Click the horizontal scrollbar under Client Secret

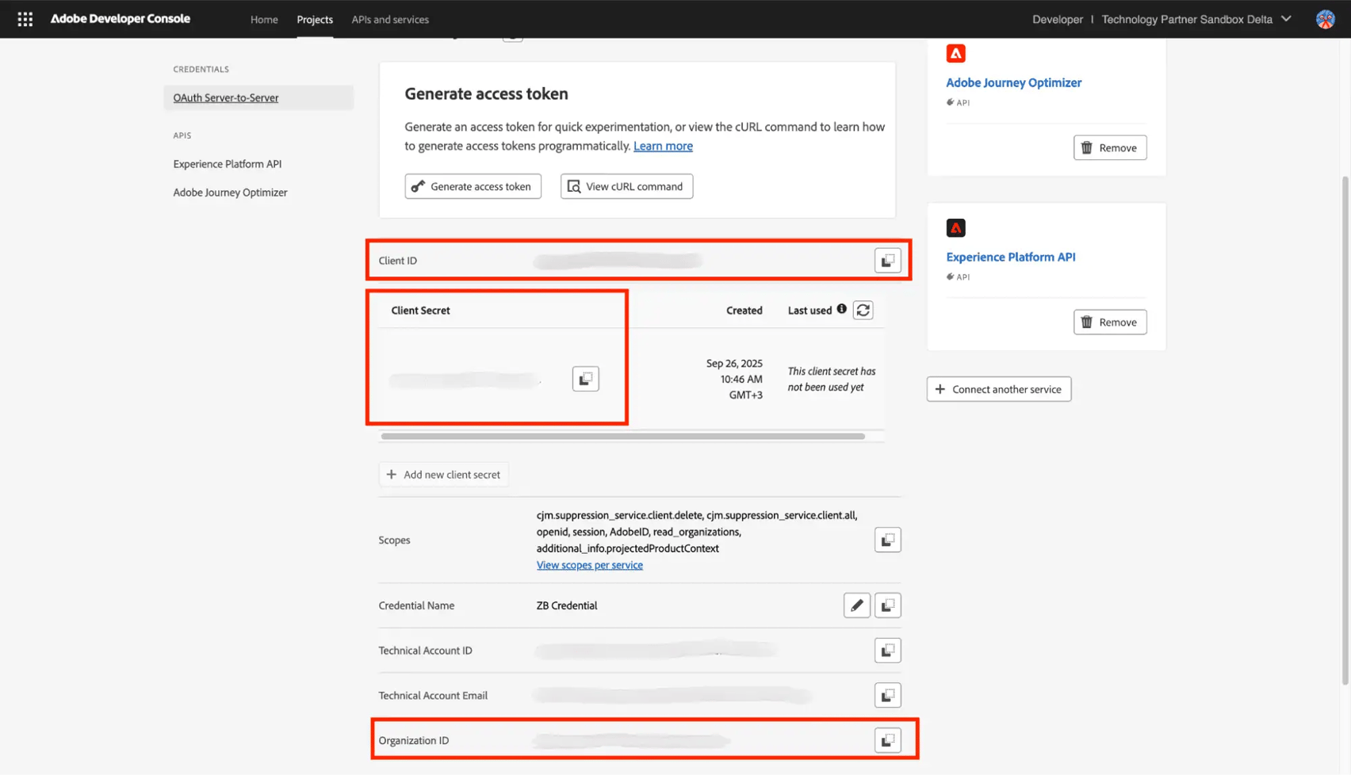tap(622, 436)
